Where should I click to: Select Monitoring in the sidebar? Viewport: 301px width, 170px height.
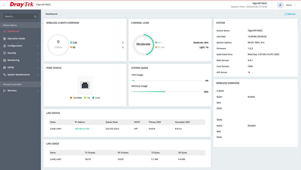pos(13,60)
